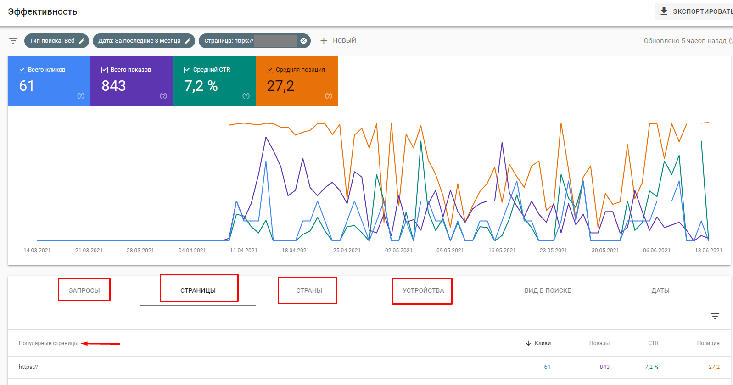The image size is (733, 385).
Task: Toggle the Всего показов checkbox
Action: 105,70
